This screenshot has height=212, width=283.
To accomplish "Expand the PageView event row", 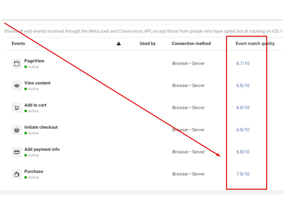I will [x=34, y=61].
